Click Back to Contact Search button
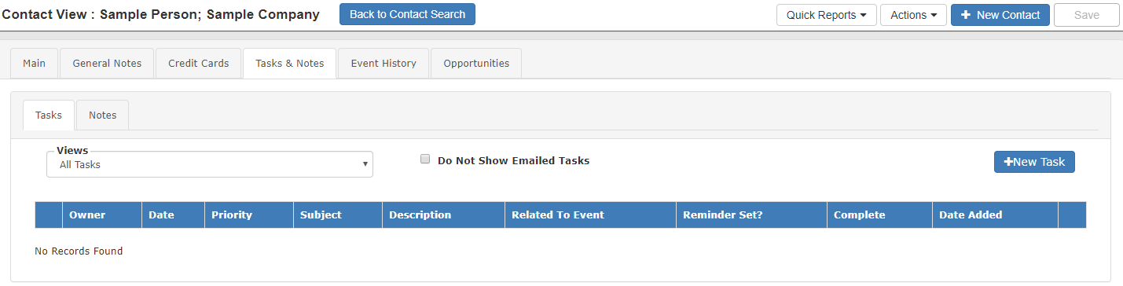The width and height of the screenshot is (1123, 286). point(407,14)
